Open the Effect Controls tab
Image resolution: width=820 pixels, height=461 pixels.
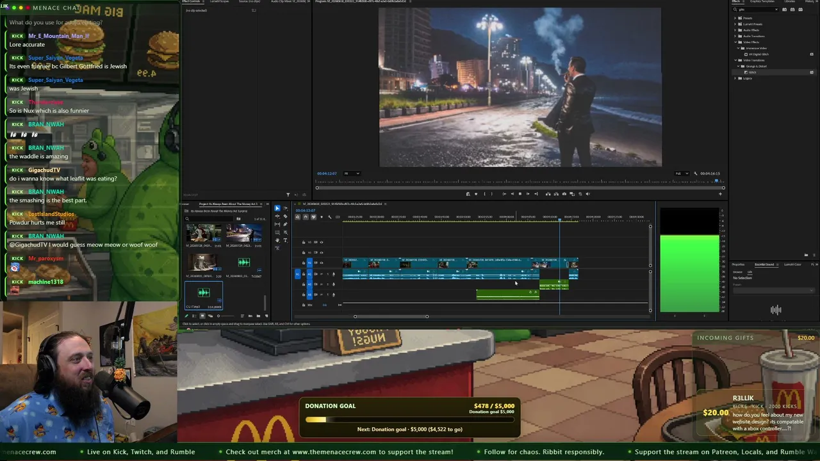pos(192,1)
